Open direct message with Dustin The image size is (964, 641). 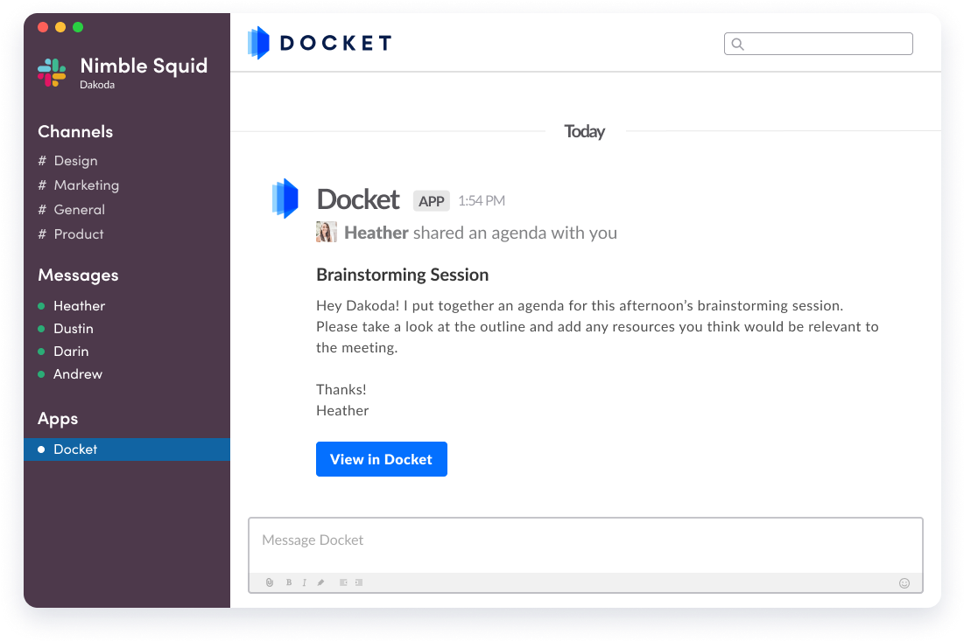(66, 329)
